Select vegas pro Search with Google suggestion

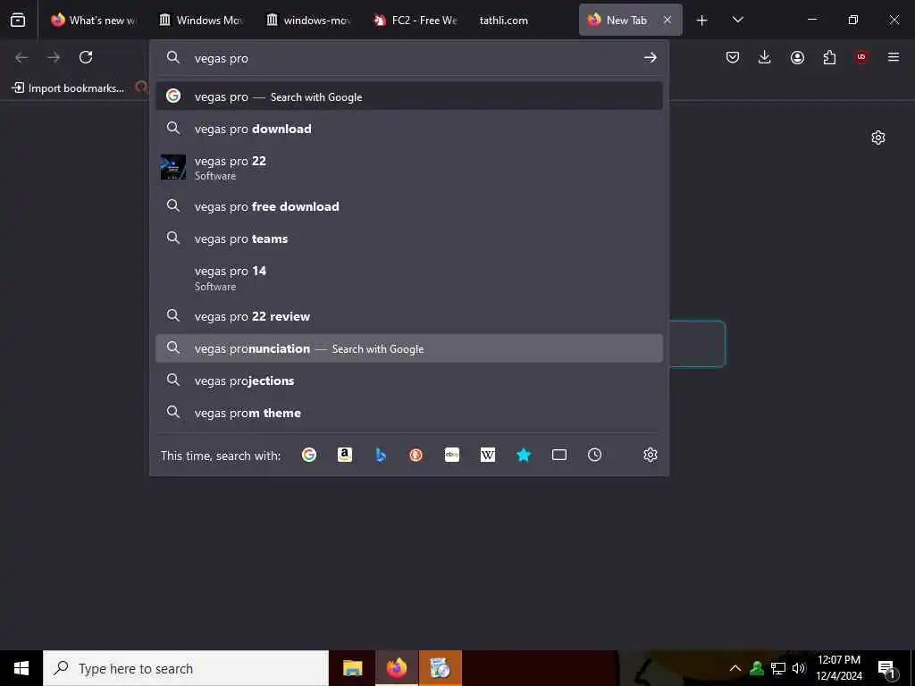coord(409,96)
